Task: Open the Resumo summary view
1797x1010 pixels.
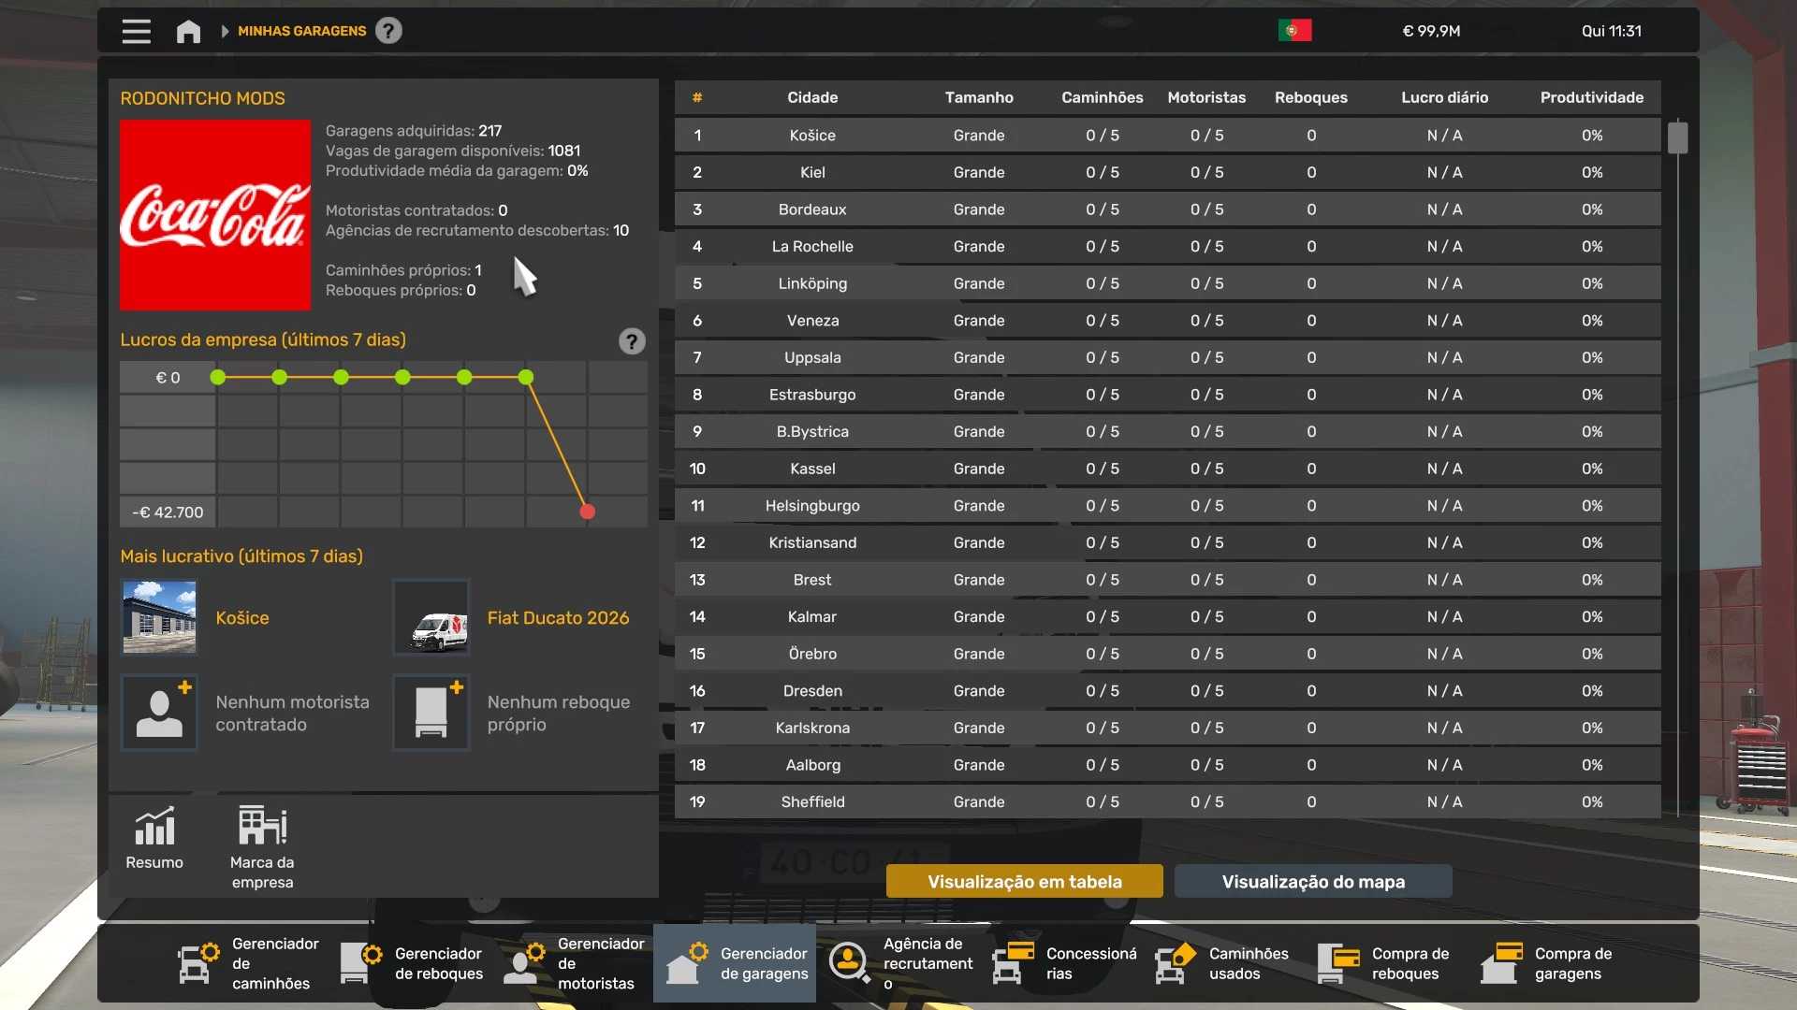Action: (x=154, y=838)
